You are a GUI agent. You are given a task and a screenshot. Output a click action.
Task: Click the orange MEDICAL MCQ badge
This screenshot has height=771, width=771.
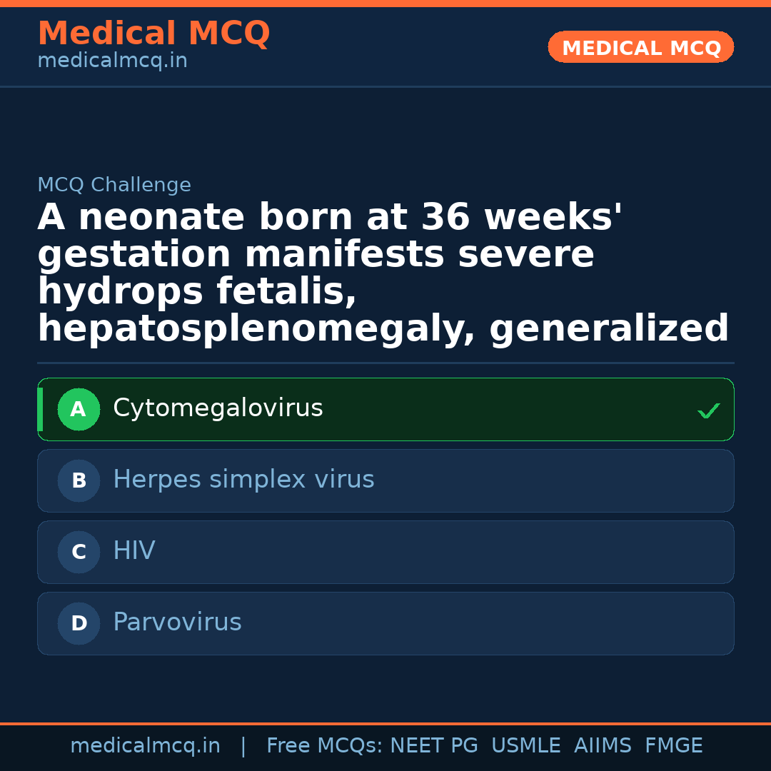pyautogui.click(x=641, y=48)
